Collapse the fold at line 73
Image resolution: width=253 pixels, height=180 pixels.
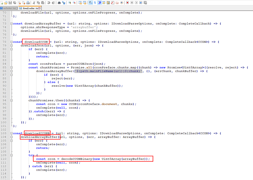[11, 23]
